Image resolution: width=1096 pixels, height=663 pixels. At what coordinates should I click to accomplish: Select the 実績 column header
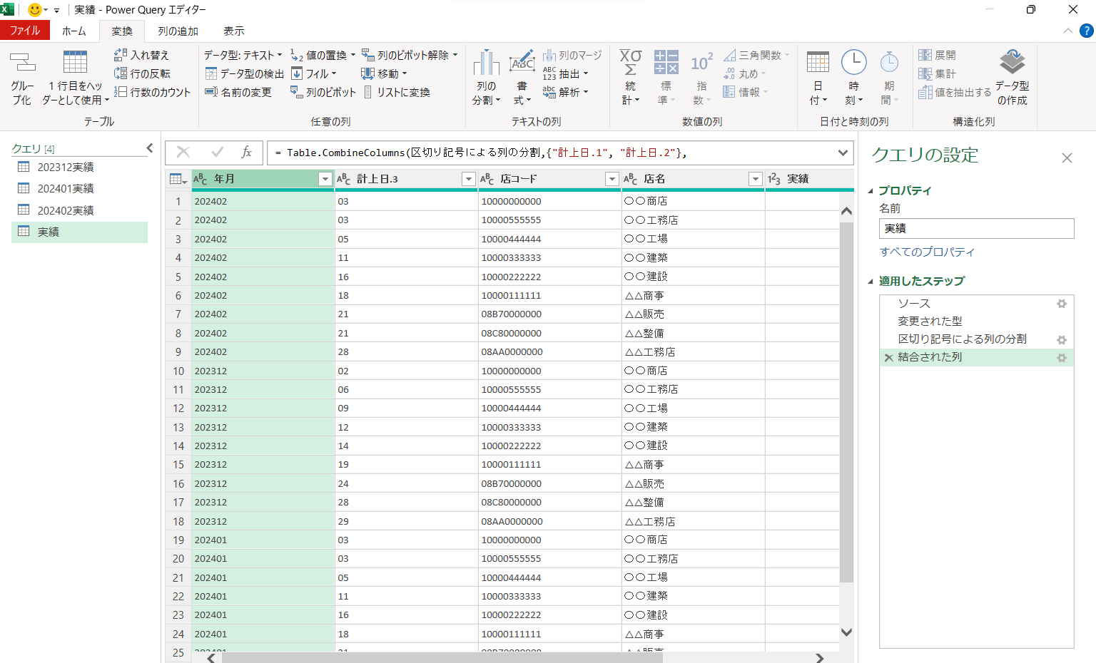809,179
